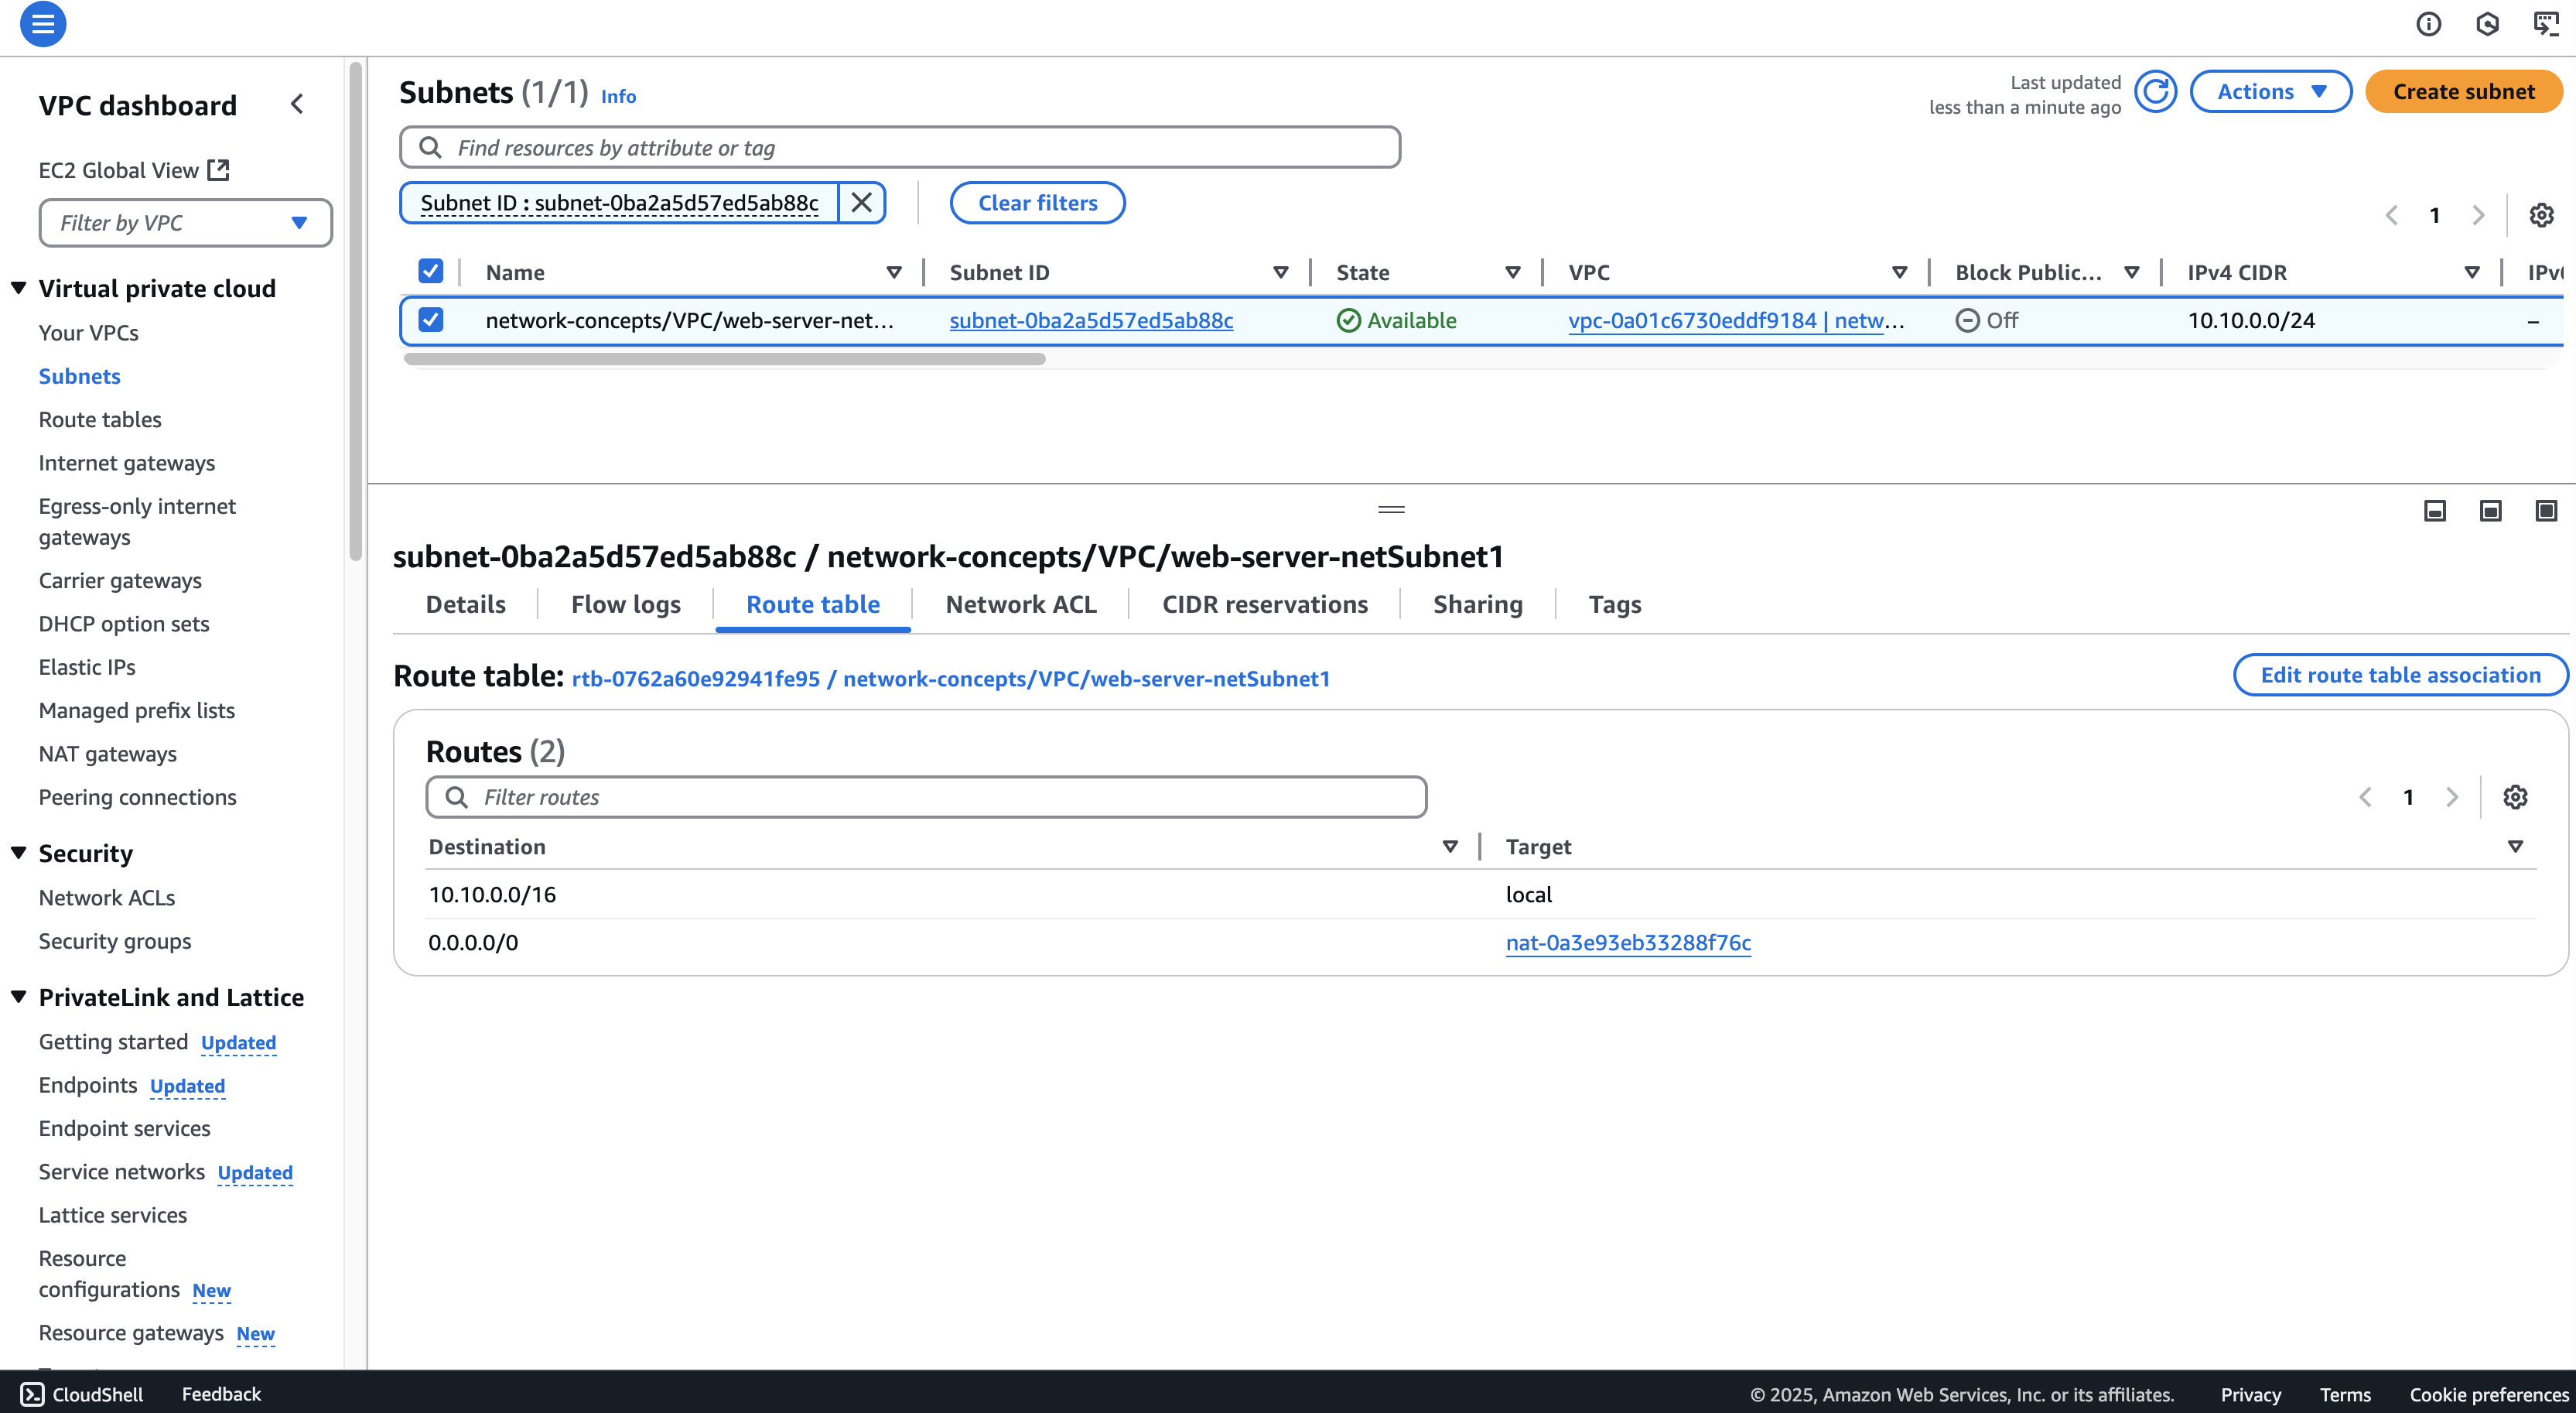Open subnets table preferences gear

2541,215
